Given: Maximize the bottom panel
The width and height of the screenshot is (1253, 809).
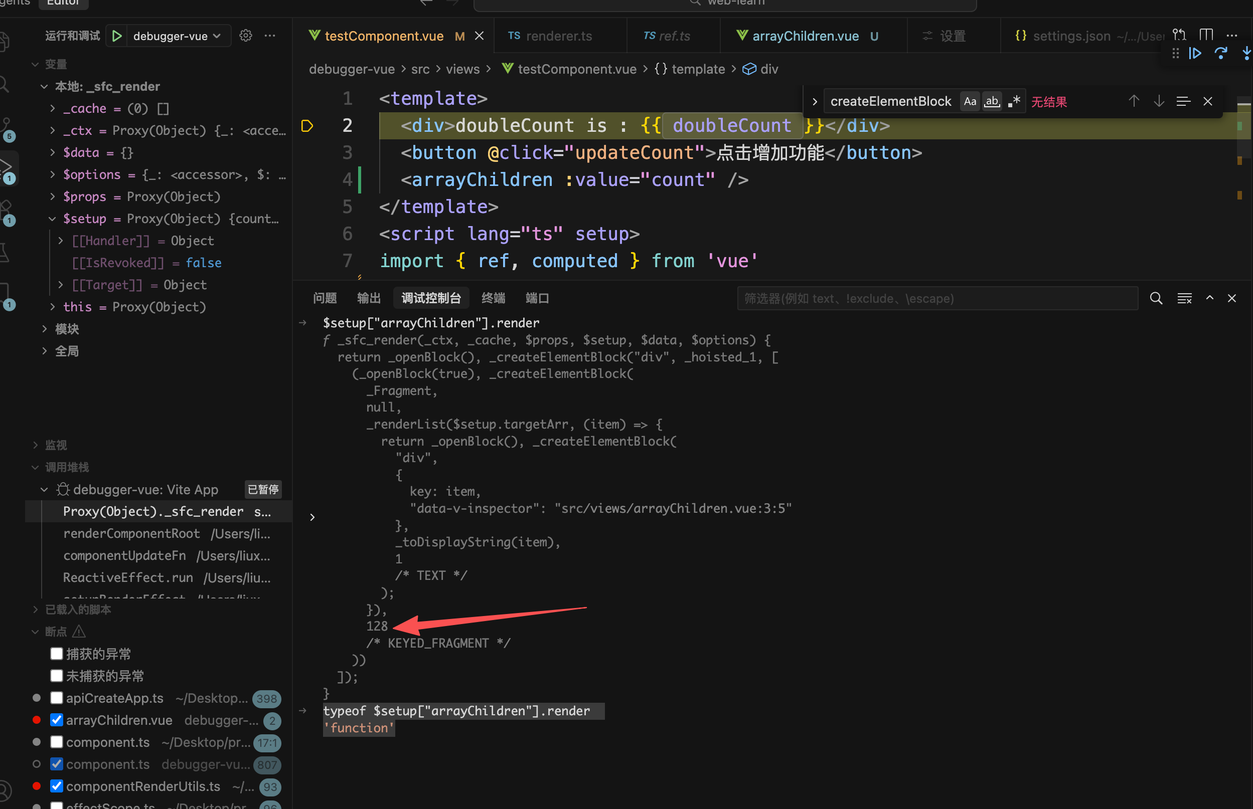Looking at the screenshot, I should click(1209, 298).
